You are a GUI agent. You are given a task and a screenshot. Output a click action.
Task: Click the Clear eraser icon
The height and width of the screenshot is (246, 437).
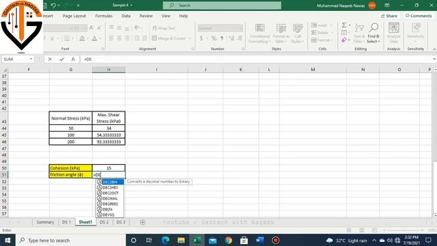tap(344, 40)
